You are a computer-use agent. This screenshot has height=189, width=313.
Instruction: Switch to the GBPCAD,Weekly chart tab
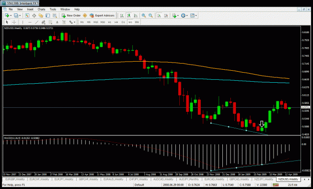(x=239, y=179)
